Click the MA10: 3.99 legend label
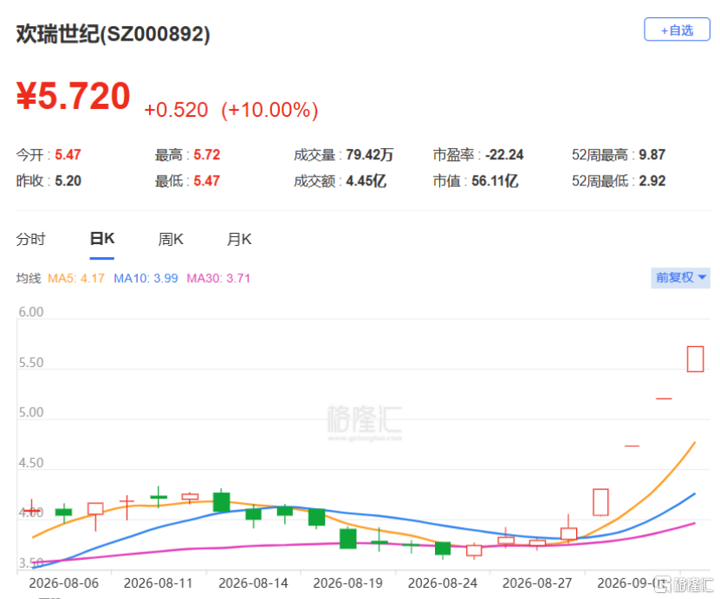 point(146,279)
